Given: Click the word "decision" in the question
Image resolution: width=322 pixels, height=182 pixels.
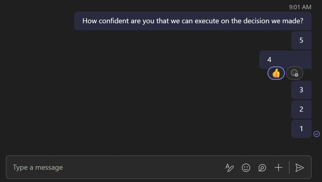Looking at the screenshot, I should [260, 21].
